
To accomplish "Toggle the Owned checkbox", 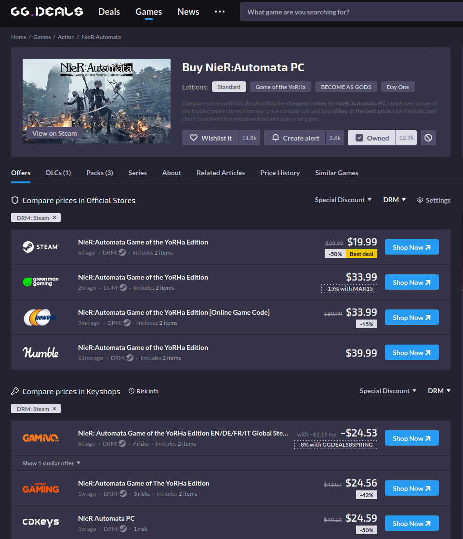I will point(359,138).
